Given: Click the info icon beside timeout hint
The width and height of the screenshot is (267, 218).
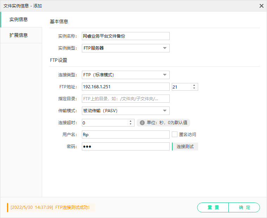Looking at the screenshot, I should [142, 123].
